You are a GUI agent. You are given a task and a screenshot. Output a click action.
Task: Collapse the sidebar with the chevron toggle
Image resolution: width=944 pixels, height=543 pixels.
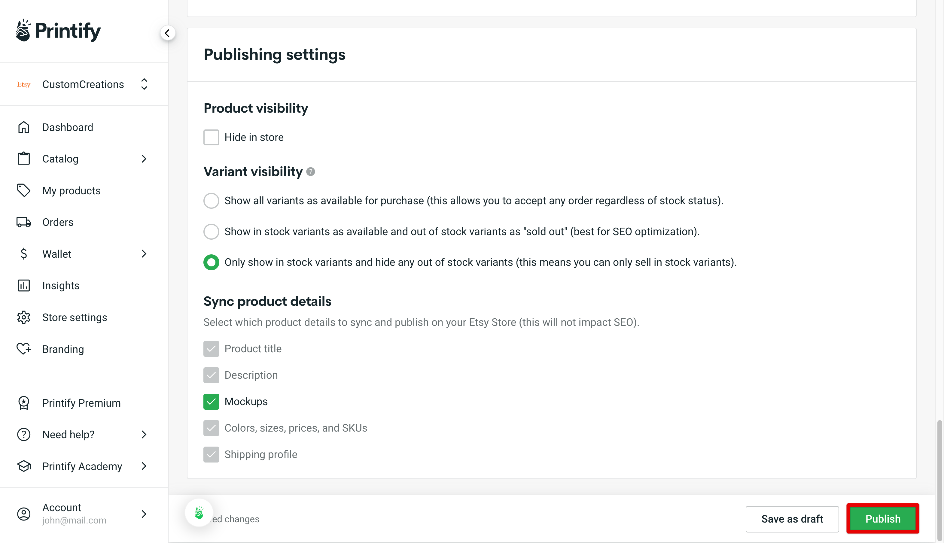(167, 33)
